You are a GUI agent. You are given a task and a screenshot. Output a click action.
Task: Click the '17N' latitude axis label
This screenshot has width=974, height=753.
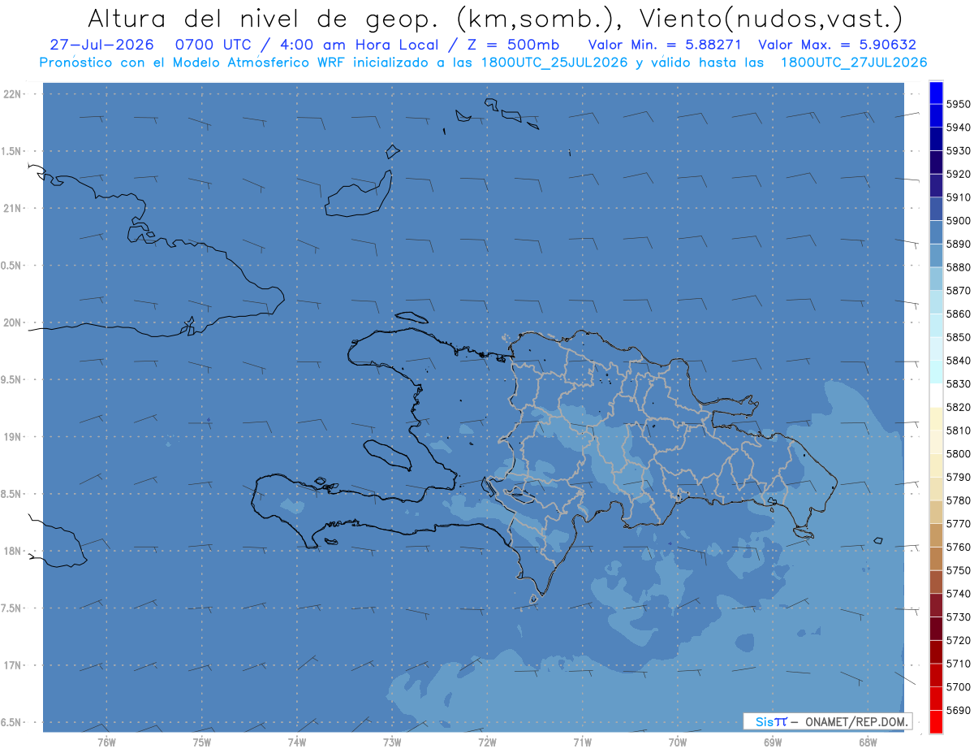[x=14, y=665]
